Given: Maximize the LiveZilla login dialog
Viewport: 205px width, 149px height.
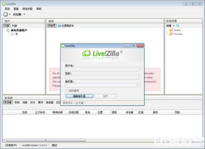Looking at the screenshot, I should [133, 46].
